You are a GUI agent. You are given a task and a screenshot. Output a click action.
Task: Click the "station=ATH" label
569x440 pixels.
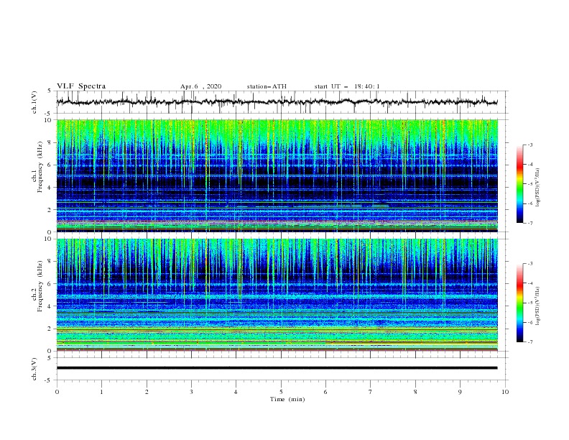[x=267, y=86]
